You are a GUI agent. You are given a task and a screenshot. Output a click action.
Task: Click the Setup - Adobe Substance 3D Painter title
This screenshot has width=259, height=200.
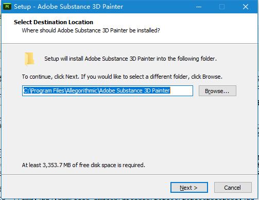[x=68, y=7]
